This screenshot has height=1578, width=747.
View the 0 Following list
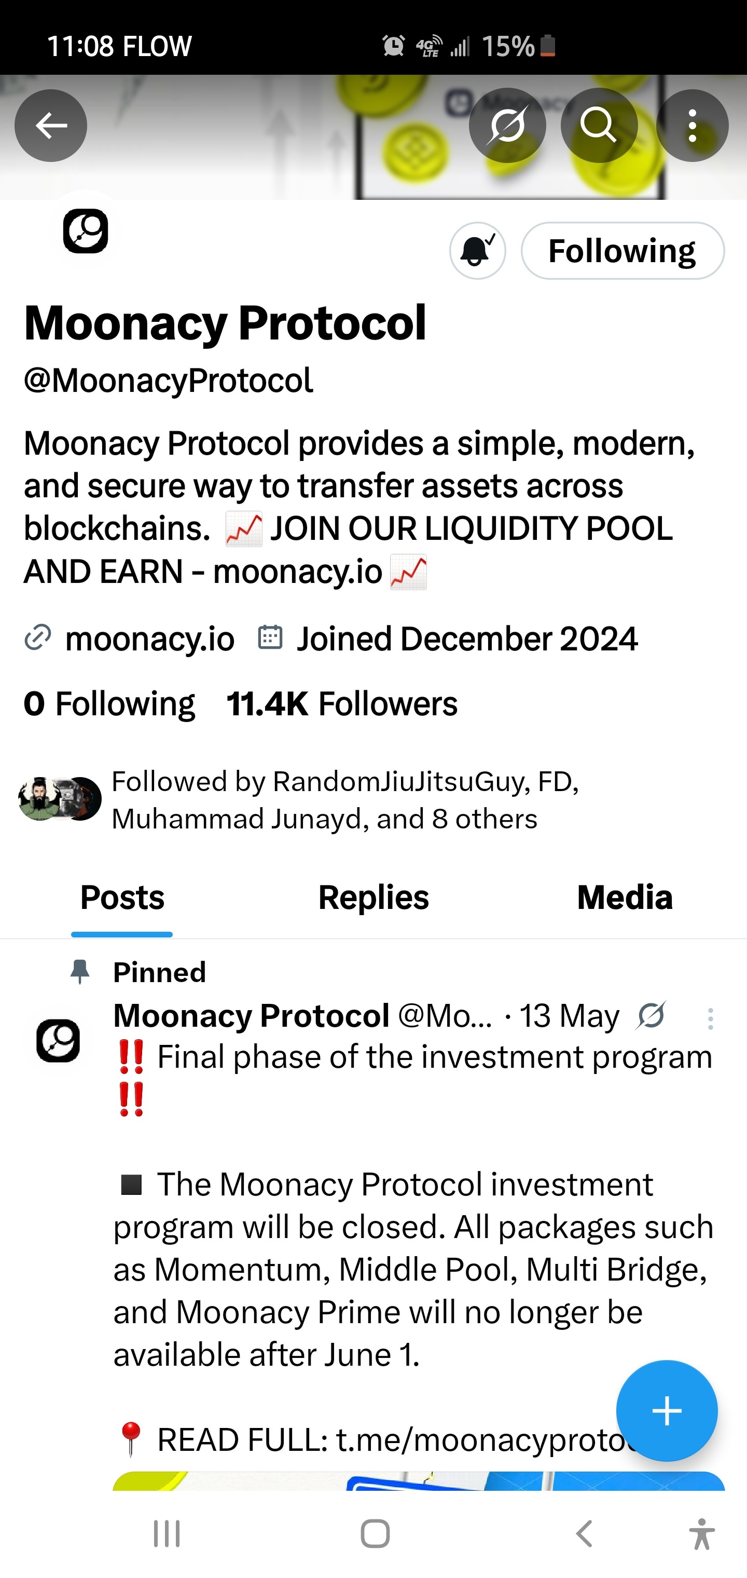tap(109, 703)
